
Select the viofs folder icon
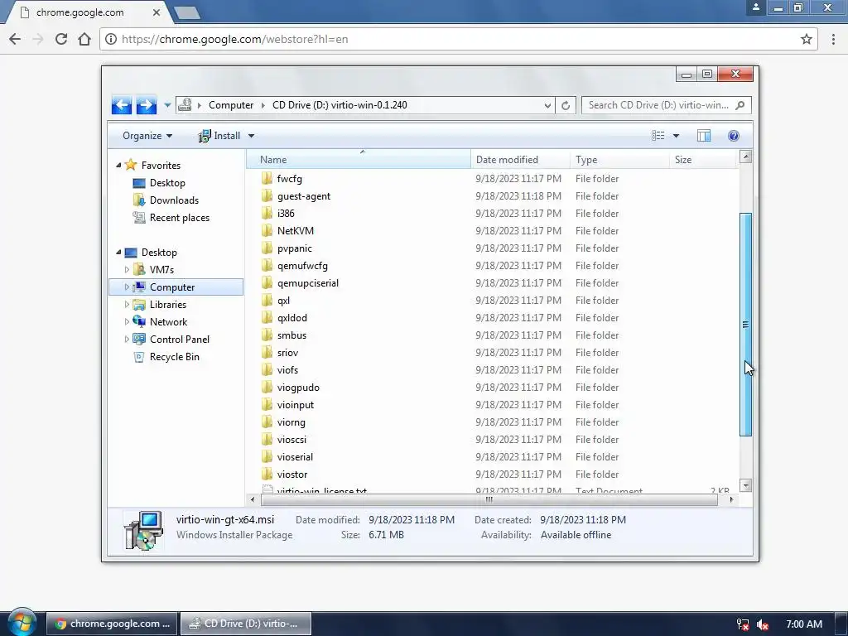click(x=267, y=370)
